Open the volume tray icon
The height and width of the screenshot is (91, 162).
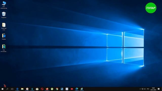click(145, 89)
